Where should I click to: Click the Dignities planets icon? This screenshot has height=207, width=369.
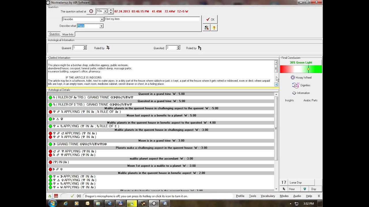click(x=295, y=85)
